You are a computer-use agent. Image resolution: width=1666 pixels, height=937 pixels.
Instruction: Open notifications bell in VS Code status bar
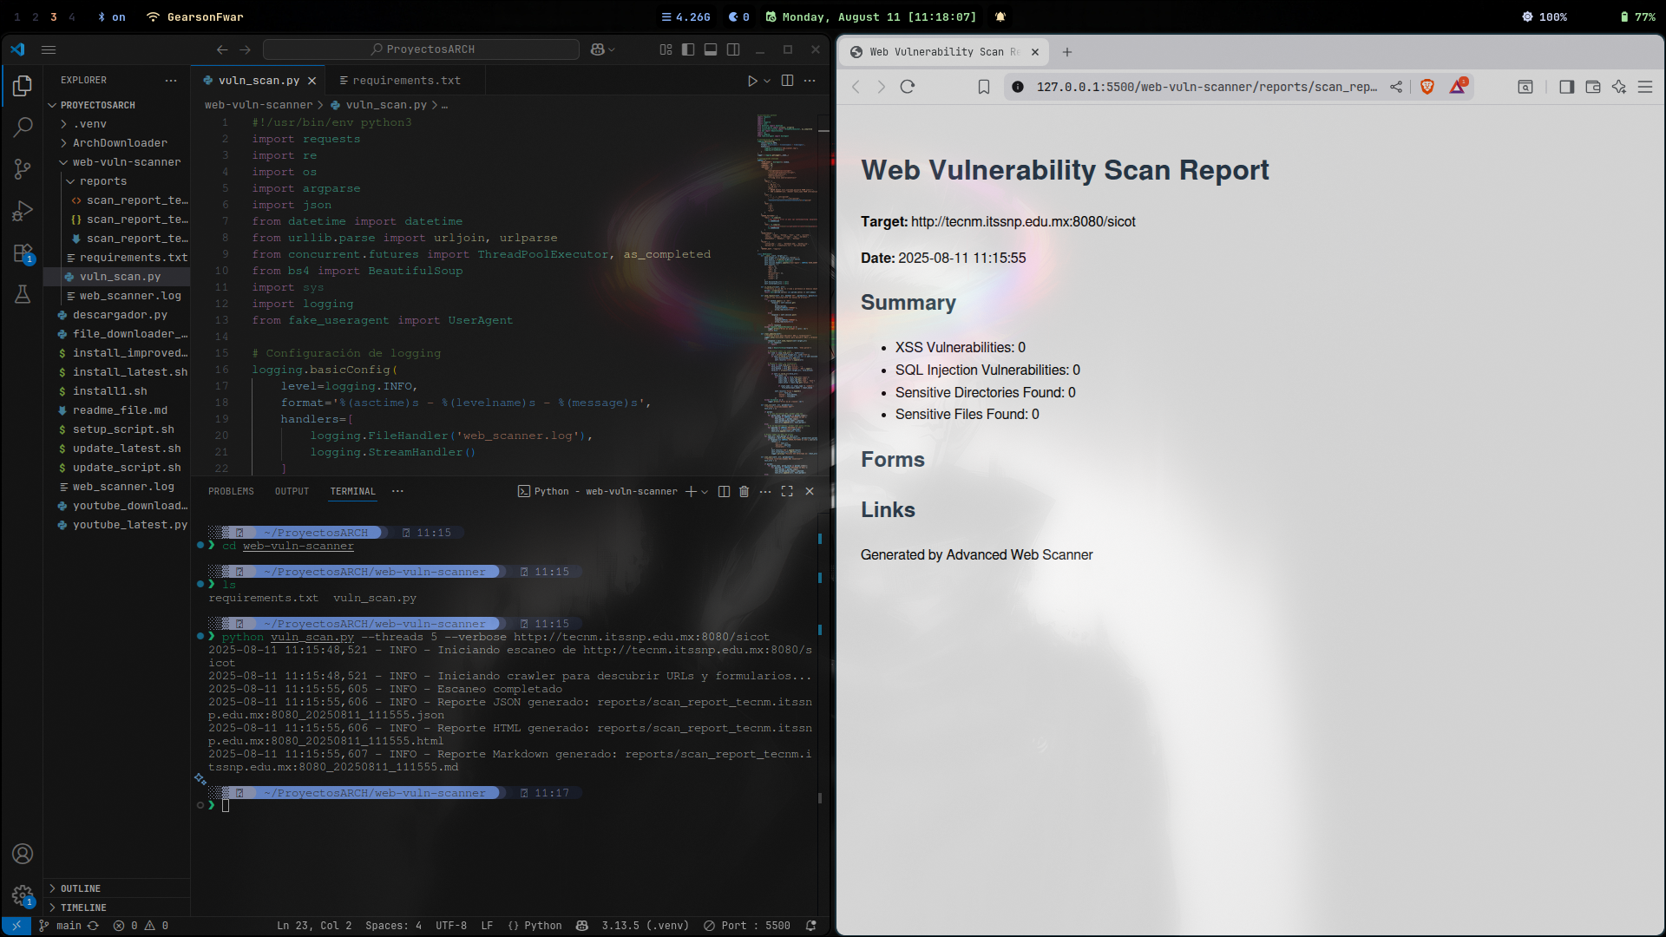pos(811,926)
